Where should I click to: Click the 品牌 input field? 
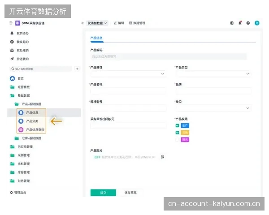pyautogui.click(x=213, y=91)
